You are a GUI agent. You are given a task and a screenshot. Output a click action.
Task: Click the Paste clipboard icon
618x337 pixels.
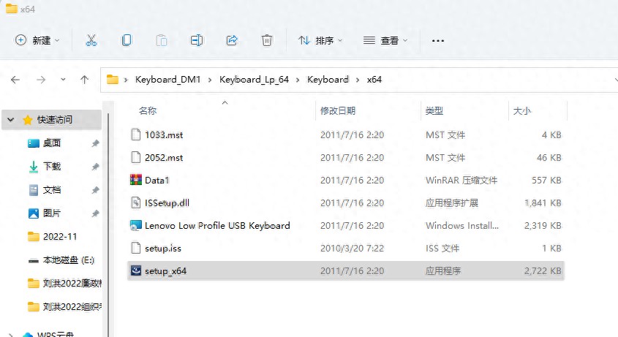(x=162, y=40)
